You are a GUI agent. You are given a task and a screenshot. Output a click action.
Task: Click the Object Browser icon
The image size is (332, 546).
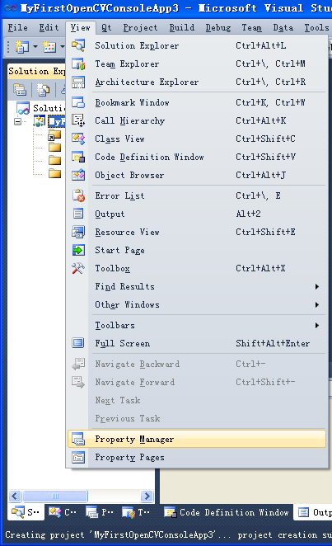(78, 175)
